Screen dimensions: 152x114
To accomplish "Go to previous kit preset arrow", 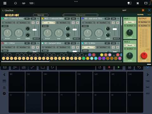I will pyautogui.click(x=64, y=15).
